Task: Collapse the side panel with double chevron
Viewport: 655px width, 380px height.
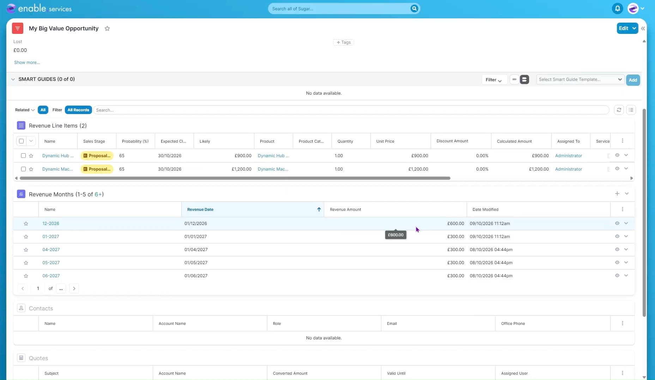Action: coord(643,28)
